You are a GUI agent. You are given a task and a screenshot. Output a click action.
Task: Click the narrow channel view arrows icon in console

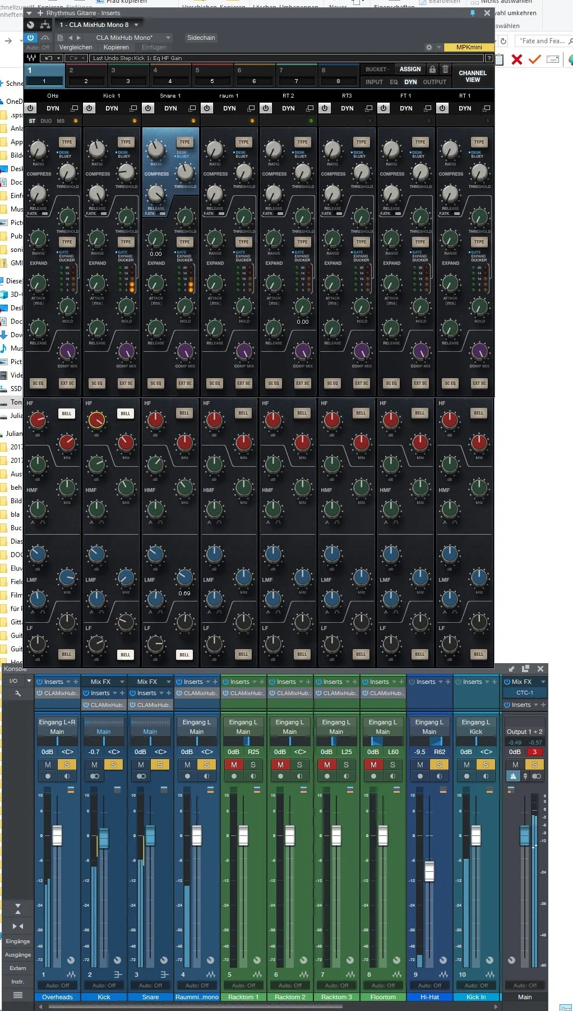[x=18, y=926]
